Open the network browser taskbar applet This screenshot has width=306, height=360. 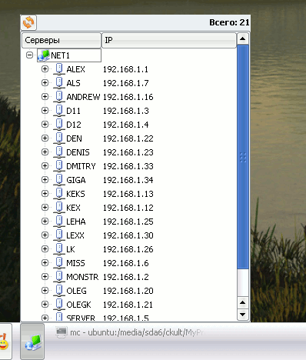point(32,342)
